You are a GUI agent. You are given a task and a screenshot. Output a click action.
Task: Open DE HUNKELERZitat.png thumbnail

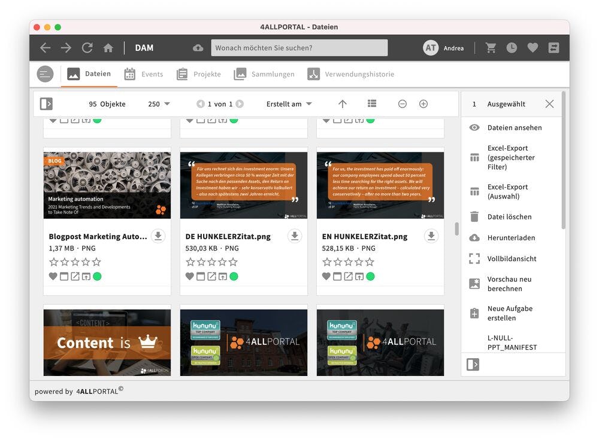[x=244, y=185]
